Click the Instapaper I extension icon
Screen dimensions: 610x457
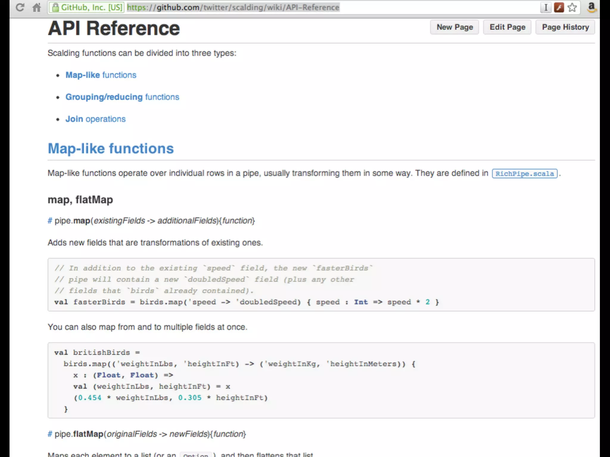[546, 7]
